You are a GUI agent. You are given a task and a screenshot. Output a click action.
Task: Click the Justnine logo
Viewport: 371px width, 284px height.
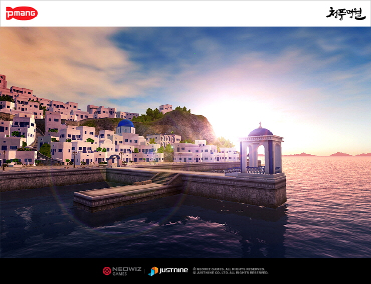(x=168, y=271)
